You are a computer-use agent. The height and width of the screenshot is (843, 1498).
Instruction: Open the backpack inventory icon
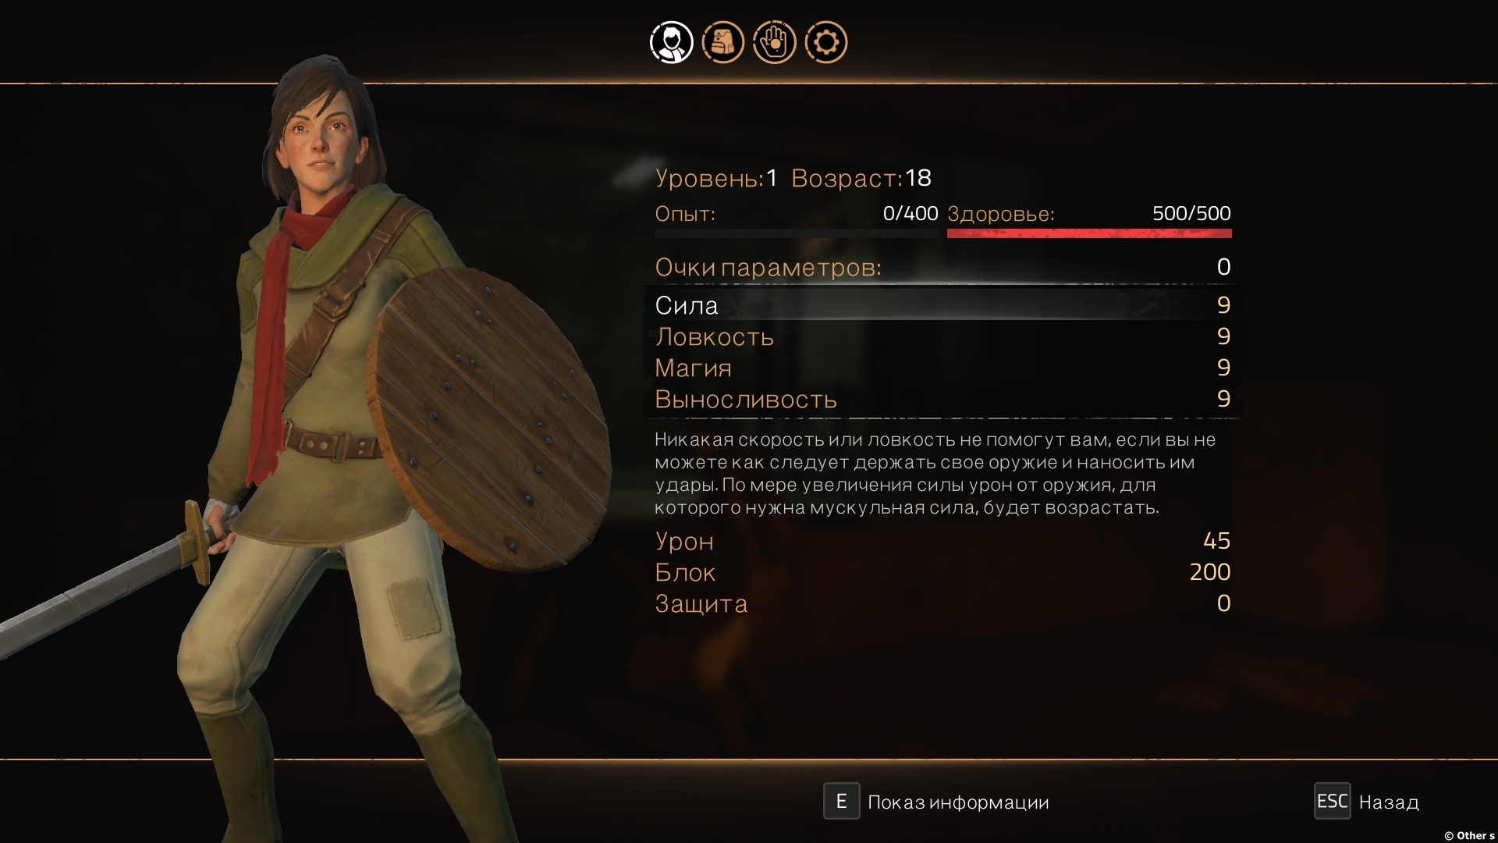click(x=722, y=42)
